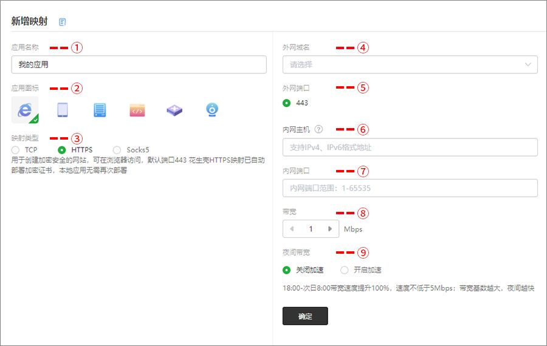The width and height of the screenshot is (547, 346).
Task: Focus the 内网端口 range input field
Action: [x=410, y=188]
